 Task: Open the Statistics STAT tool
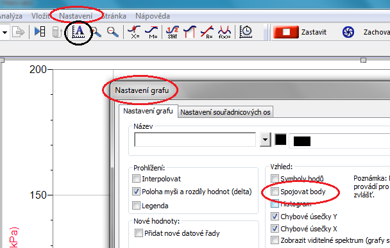pyautogui.click(x=173, y=32)
